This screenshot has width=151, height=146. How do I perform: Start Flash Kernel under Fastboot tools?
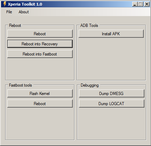click(x=40, y=94)
